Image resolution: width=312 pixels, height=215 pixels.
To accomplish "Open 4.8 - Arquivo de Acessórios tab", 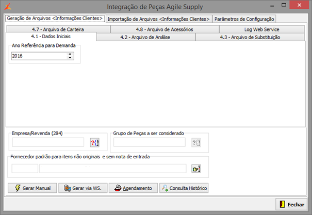I will [165, 29].
